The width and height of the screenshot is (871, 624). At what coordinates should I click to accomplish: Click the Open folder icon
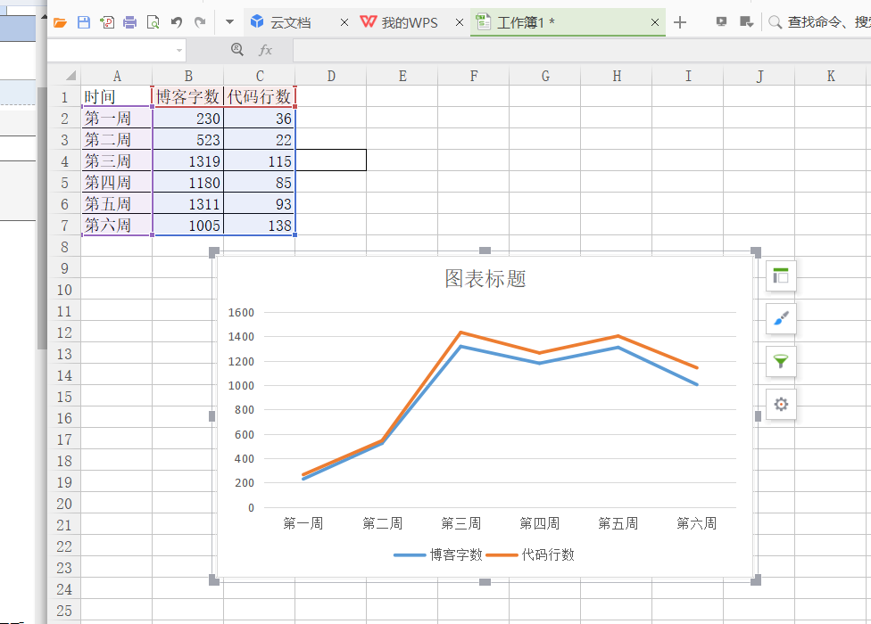(60, 23)
